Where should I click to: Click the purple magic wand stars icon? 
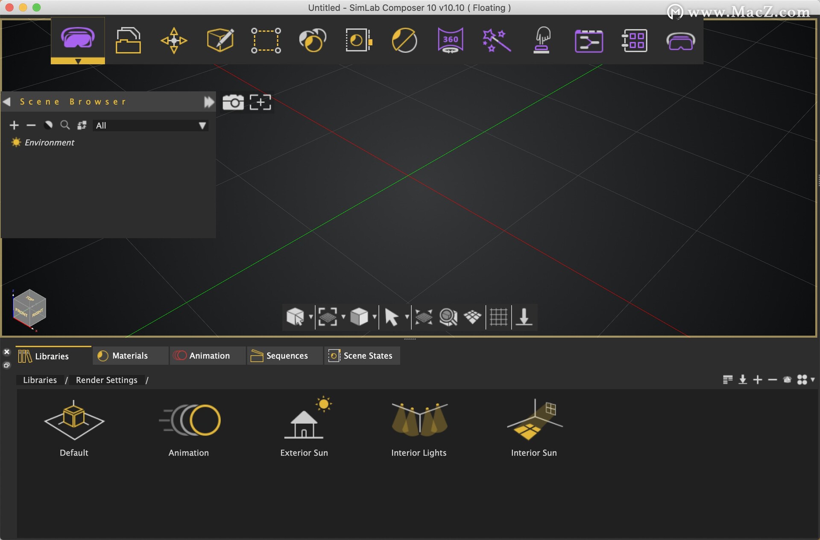click(496, 41)
